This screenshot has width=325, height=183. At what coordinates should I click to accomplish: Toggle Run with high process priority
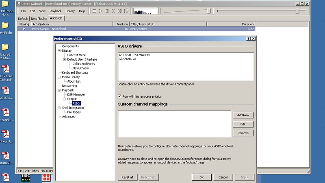tap(119, 96)
